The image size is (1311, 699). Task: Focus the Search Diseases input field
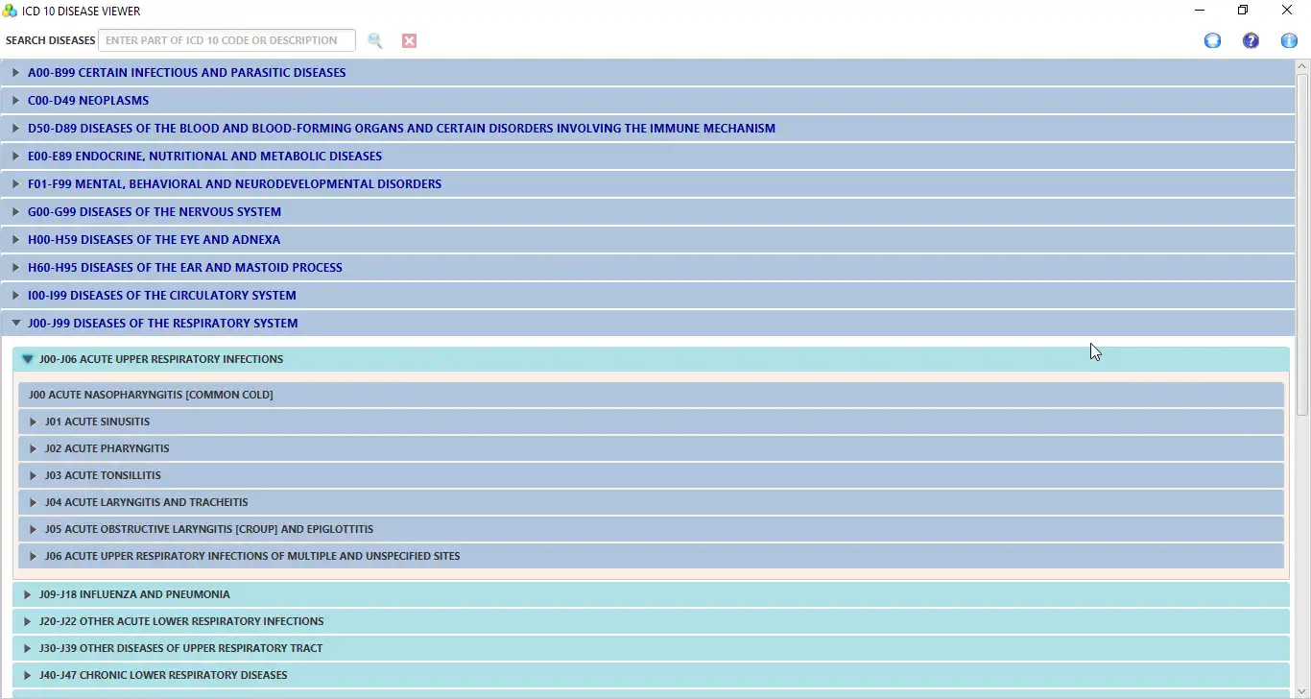[x=226, y=40]
